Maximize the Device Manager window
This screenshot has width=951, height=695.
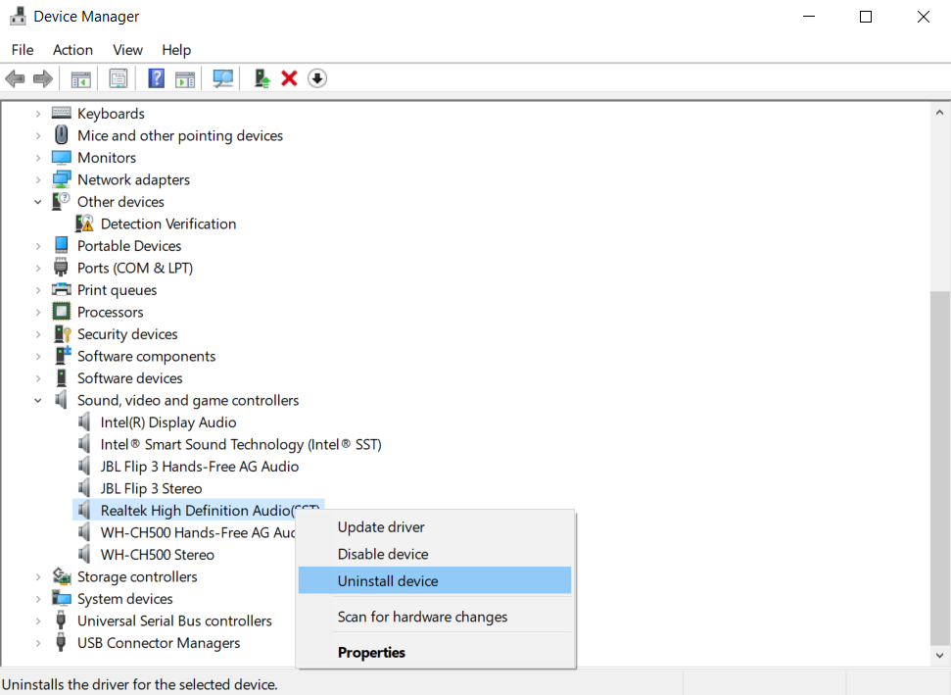pos(866,17)
